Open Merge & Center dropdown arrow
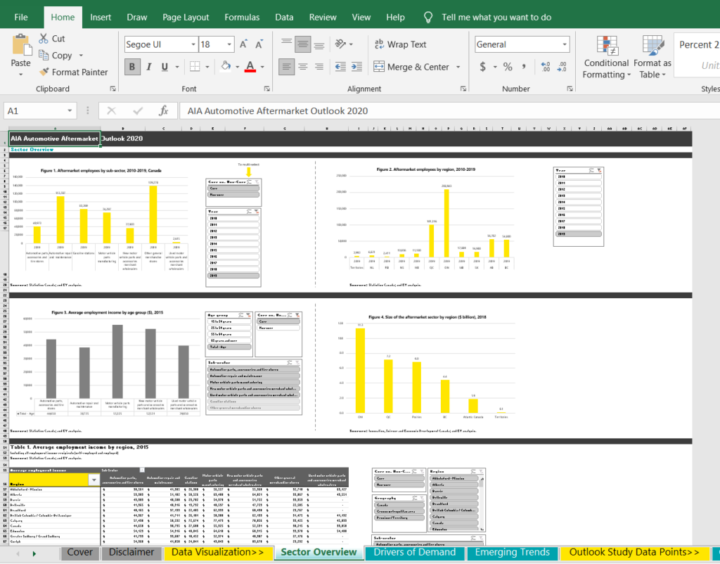Viewport: 720px width, 564px height. click(x=458, y=67)
